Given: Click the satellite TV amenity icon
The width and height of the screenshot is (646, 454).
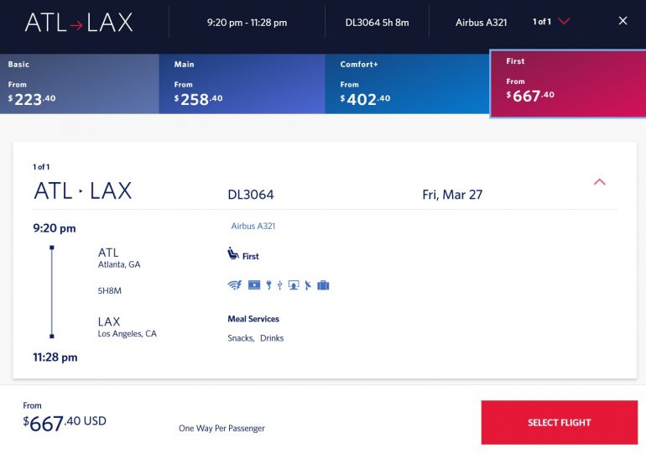Looking at the screenshot, I should pos(307,285).
